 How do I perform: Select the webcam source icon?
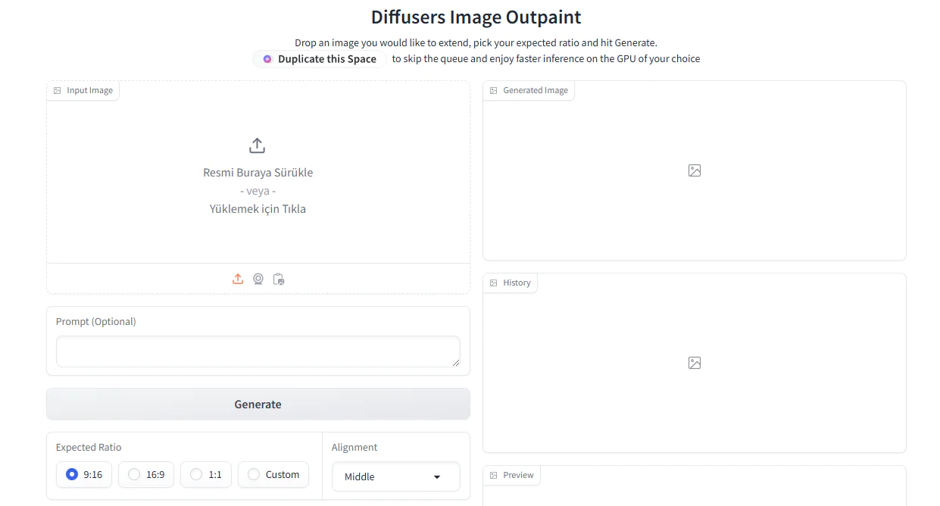click(x=258, y=279)
